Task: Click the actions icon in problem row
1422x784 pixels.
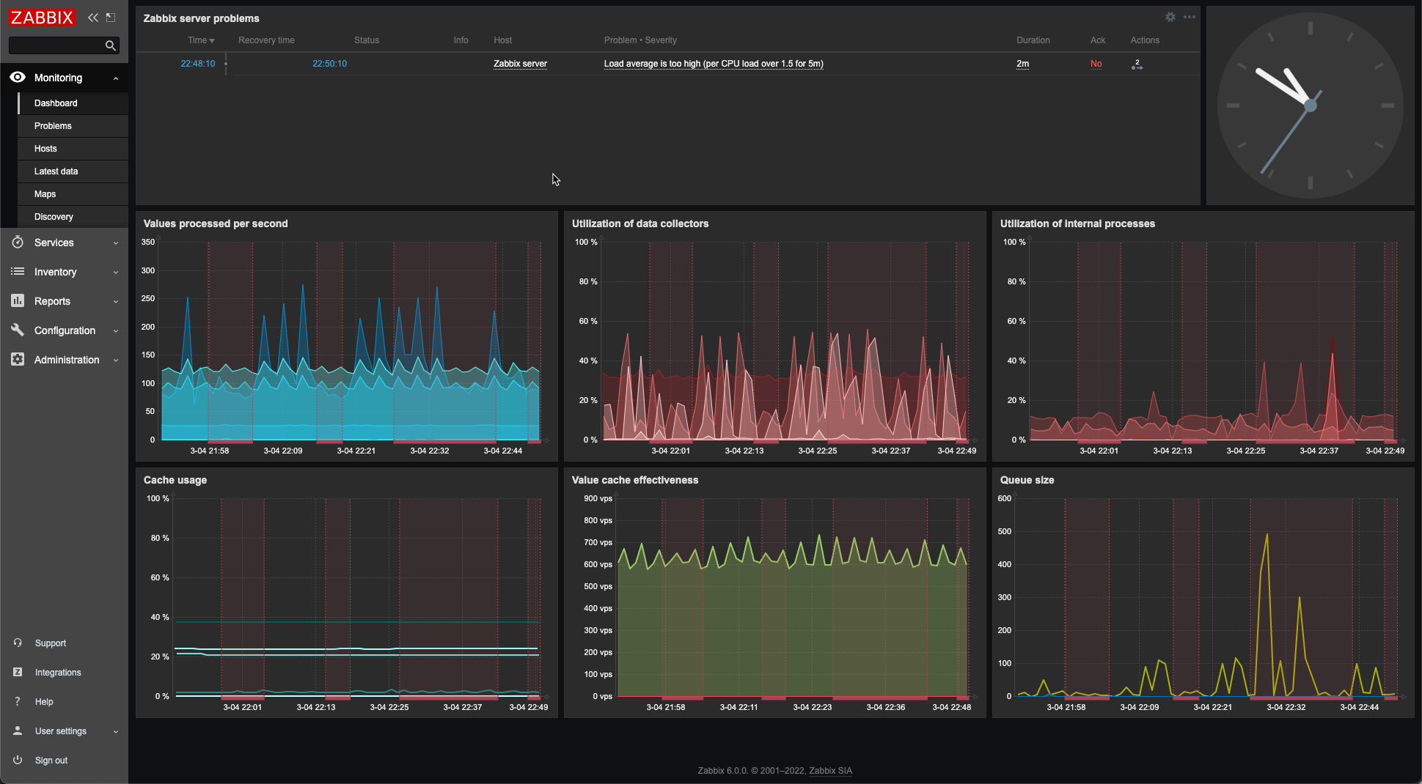Action: tap(1137, 64)
